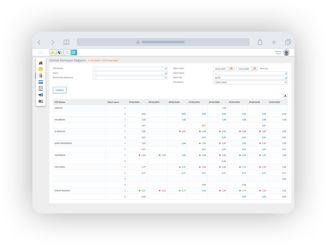Click the browser address bar
Viewport: 327px width, 246px height.
(163, 42)
